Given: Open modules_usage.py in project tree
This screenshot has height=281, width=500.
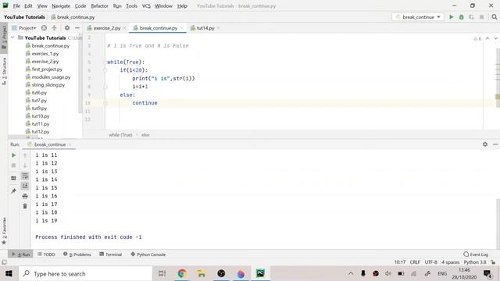Looking at the screenshot, I should [x=51, y=77].
